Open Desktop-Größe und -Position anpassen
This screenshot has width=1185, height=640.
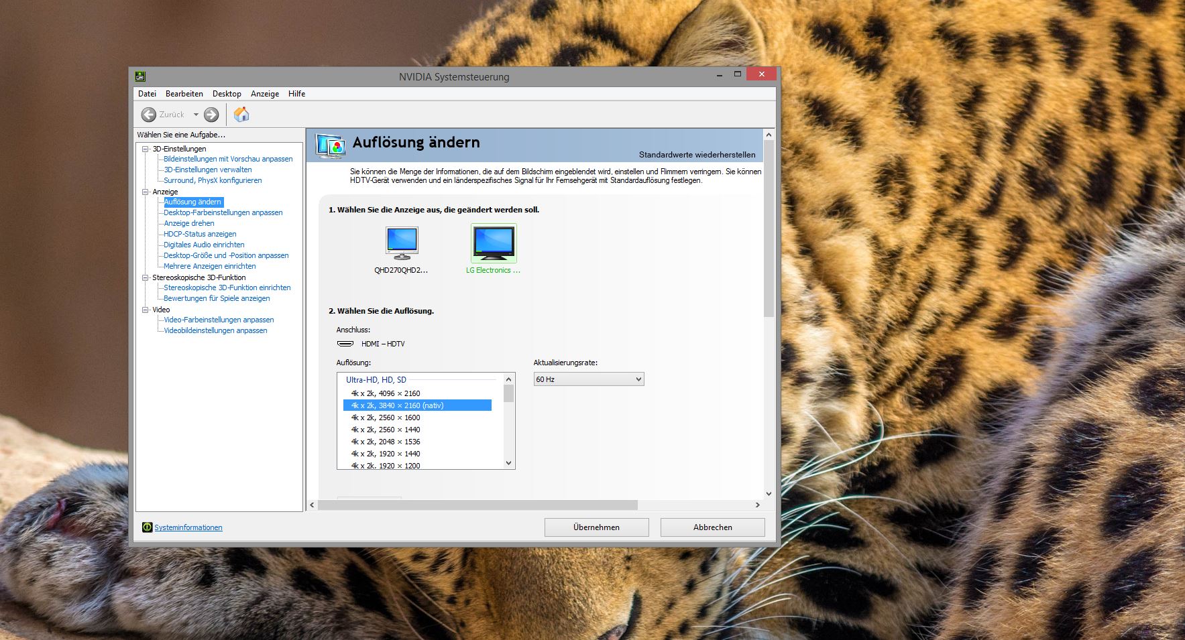tap(226, 255)
